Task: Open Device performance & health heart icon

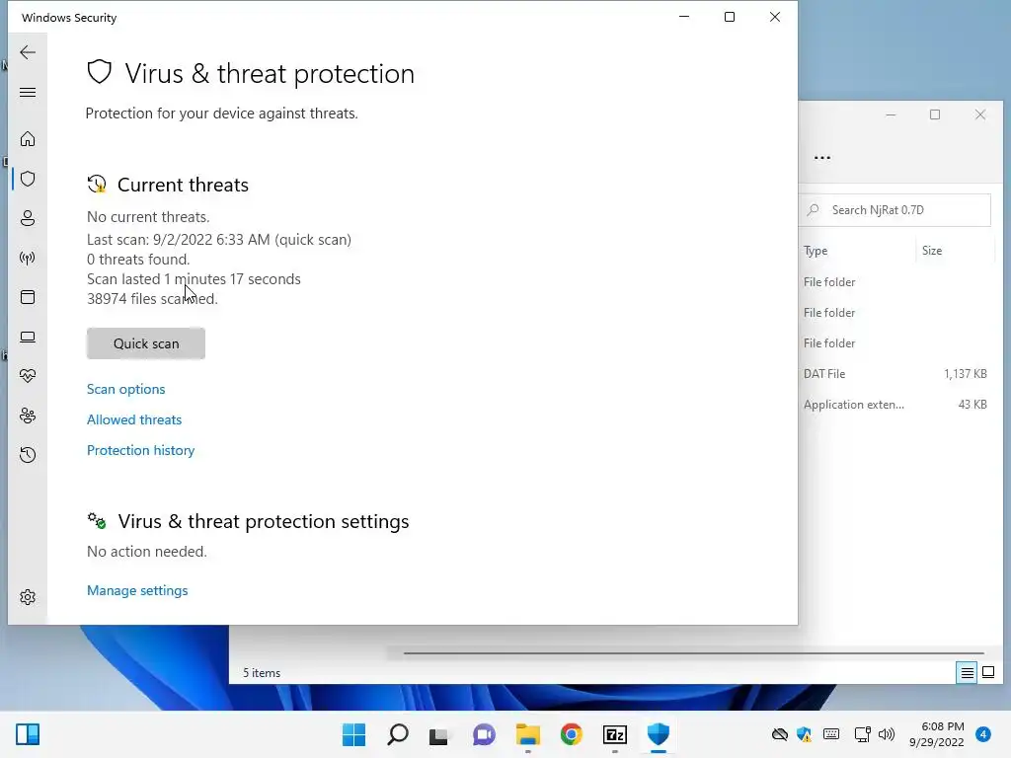Action: 27,376
